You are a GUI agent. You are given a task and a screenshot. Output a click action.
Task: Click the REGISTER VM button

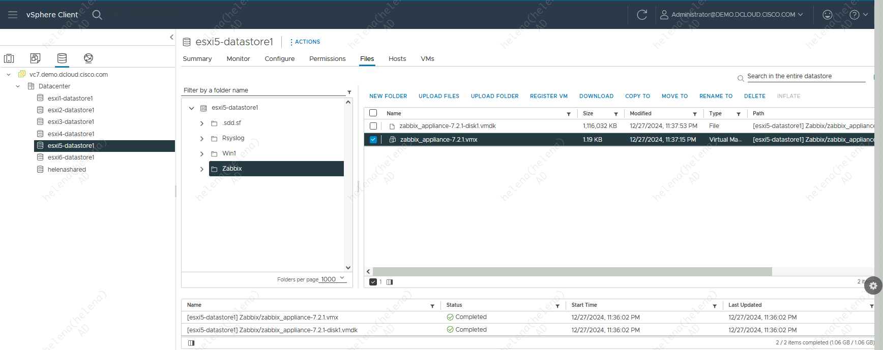[548, 96]
